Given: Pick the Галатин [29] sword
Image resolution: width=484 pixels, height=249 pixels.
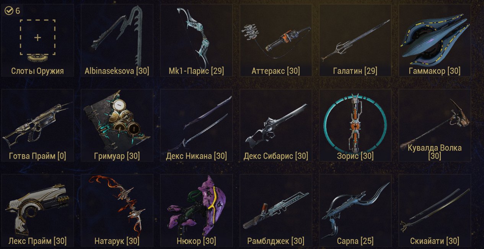Looking at the screenshot, I should click(355, 40).
